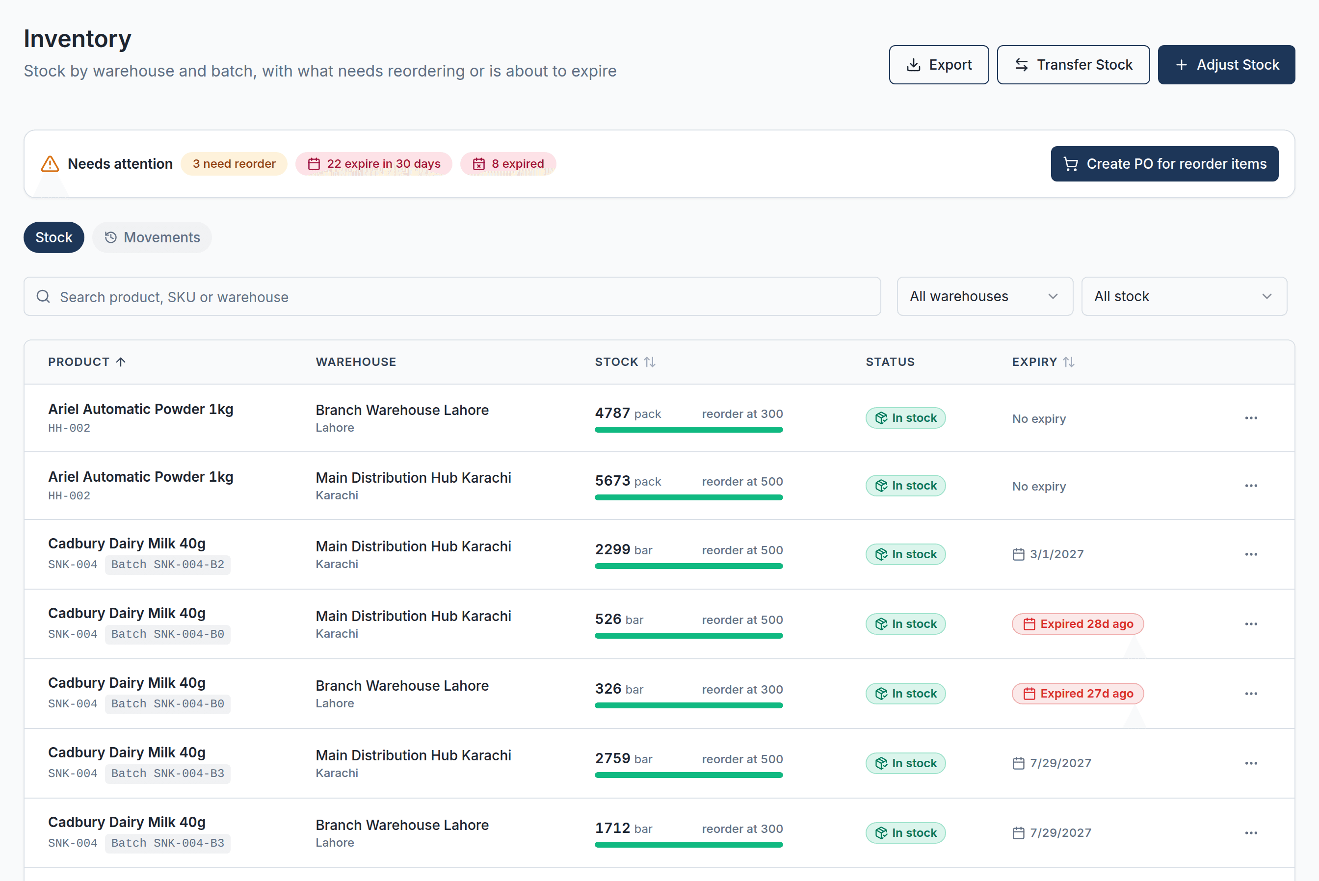1319x881 pixels.
Task: Toggle Product column sort arrow
Action: (x=121, y=362)
